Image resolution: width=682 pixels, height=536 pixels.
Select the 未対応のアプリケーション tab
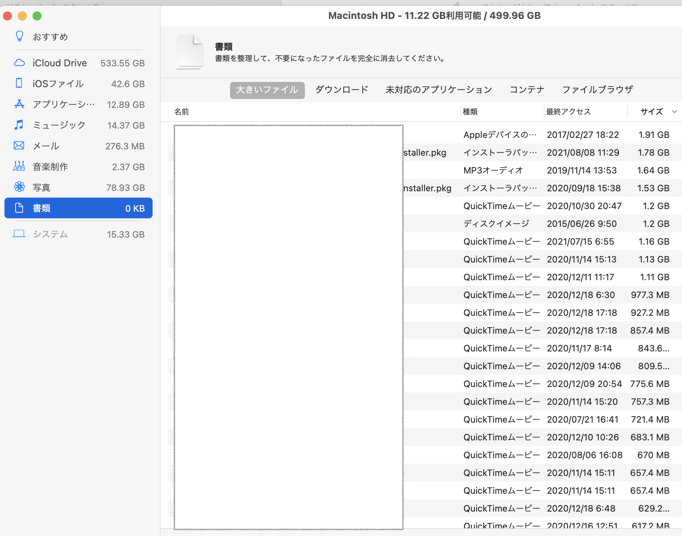439,90
